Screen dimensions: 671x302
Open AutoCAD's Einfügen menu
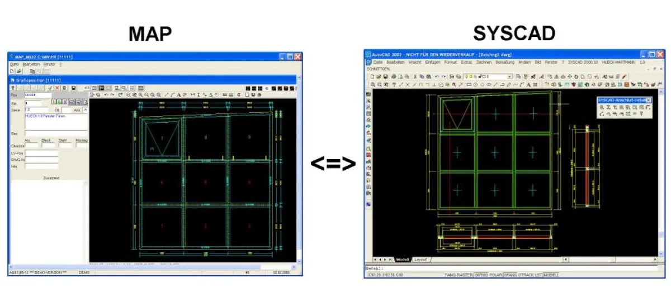click(433, 62)
